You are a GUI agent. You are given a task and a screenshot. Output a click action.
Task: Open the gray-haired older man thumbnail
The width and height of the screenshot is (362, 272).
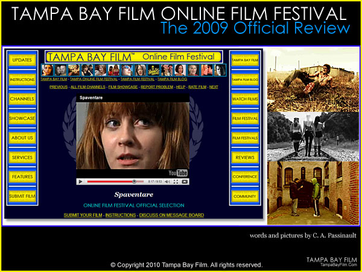[x=193, y=70]
